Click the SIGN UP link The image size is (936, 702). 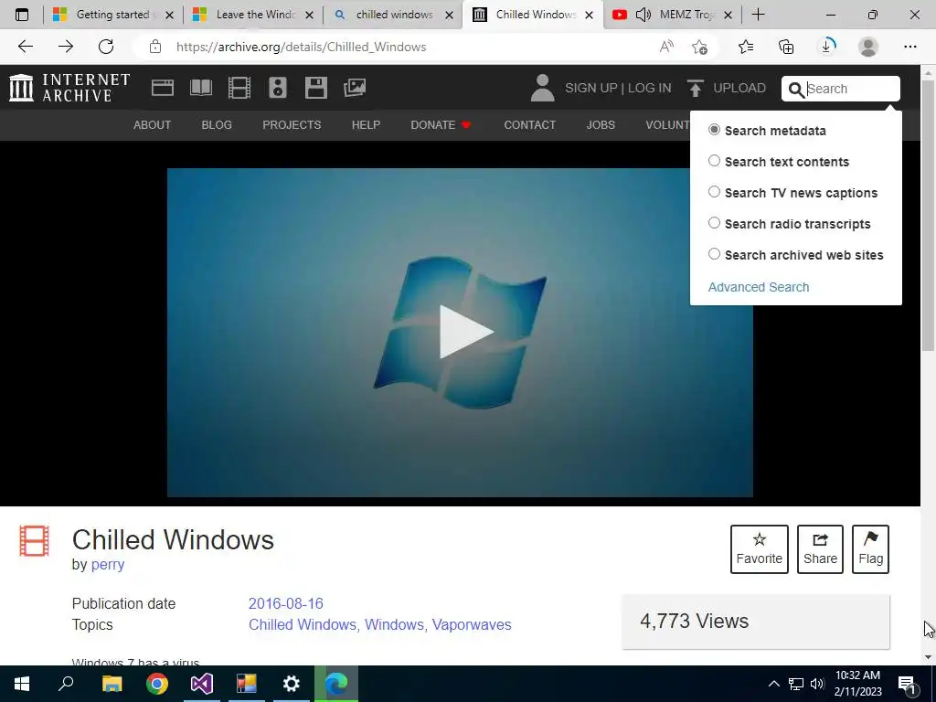[591, 88]
